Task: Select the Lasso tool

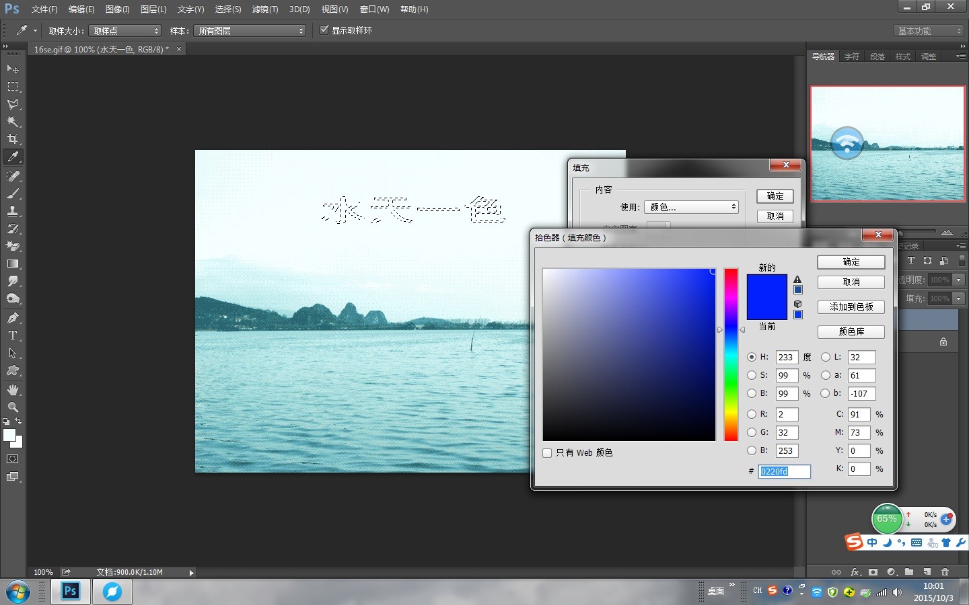Action: tap(13, 104)
